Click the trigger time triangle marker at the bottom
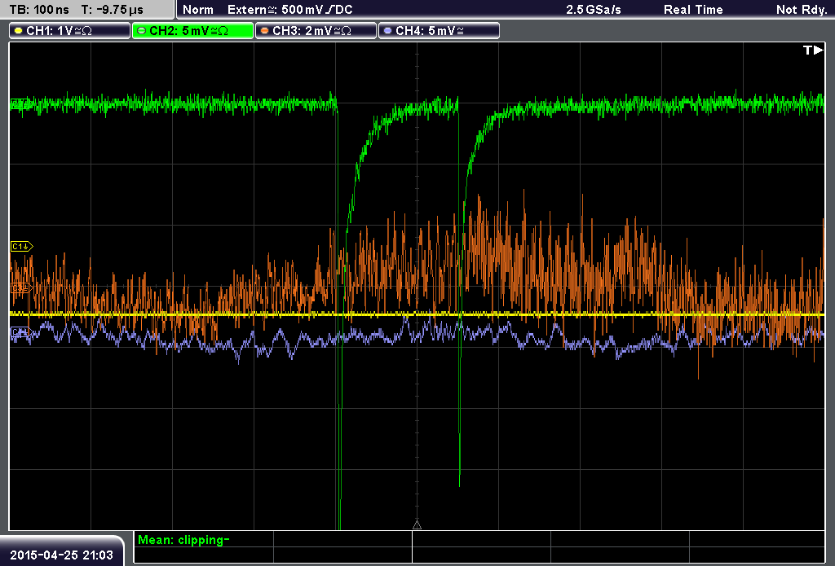Viewport: 835px width, 566px height. tap(417, 525)
